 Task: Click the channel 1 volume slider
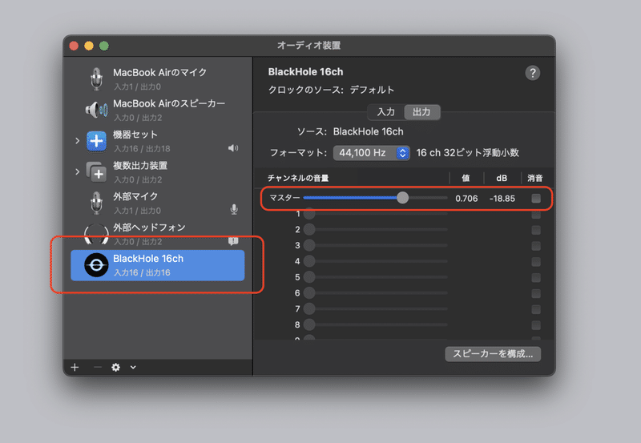(375, 214)
